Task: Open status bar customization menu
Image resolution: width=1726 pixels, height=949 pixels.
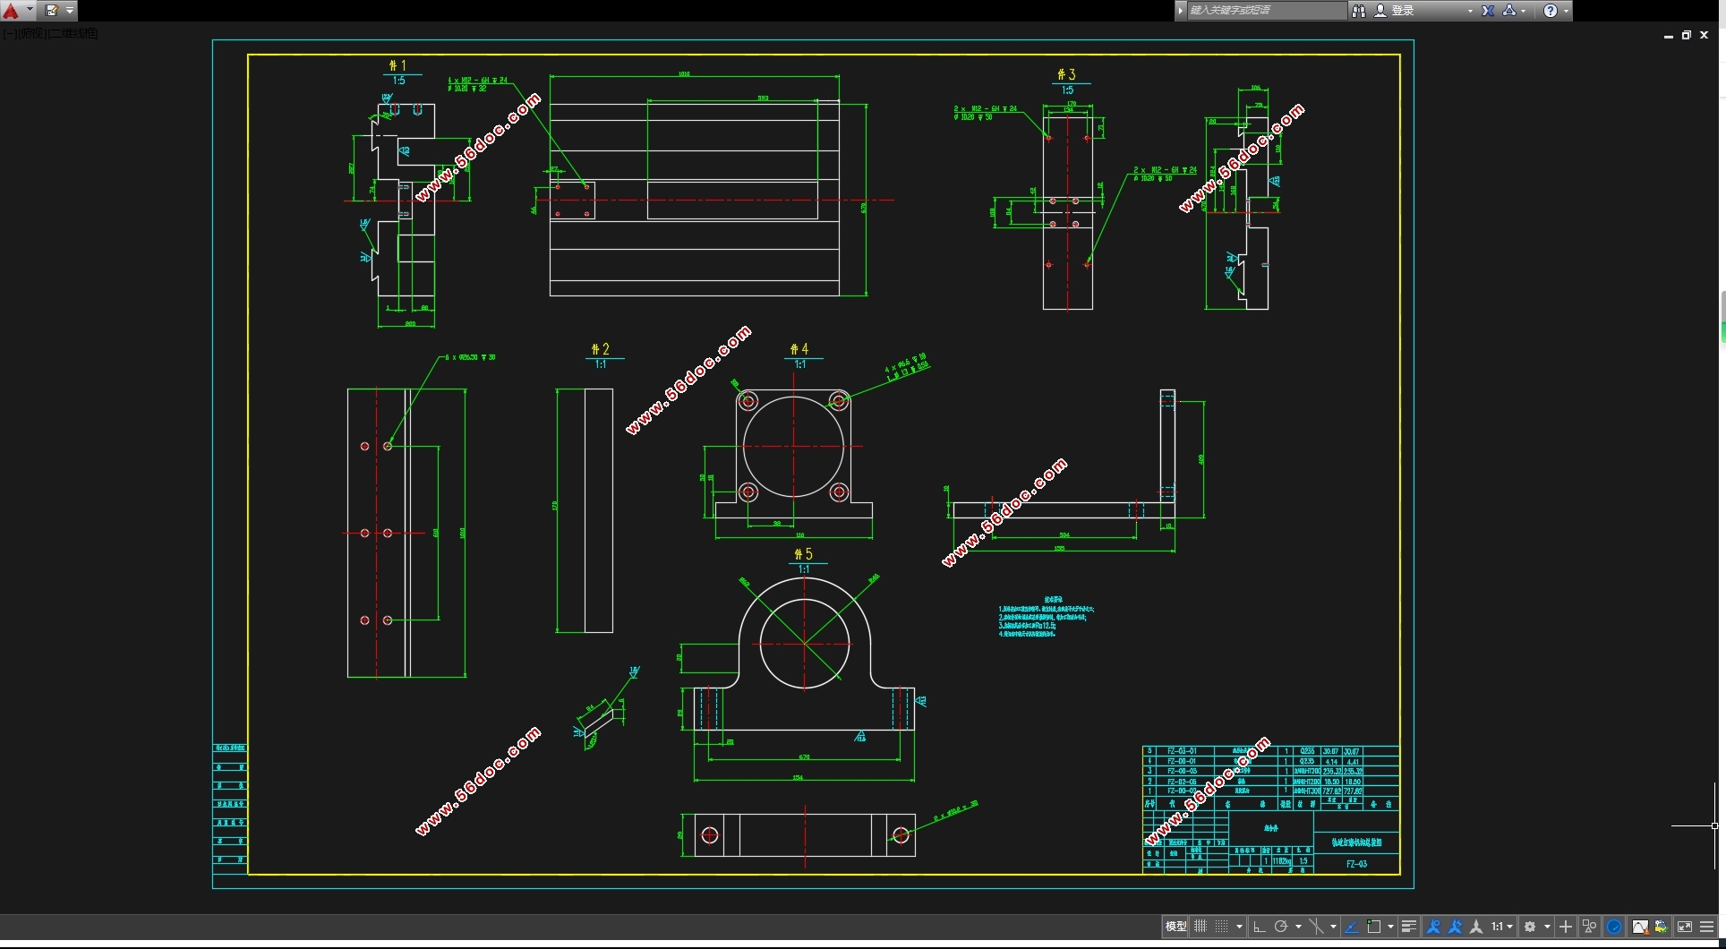Action: (x=1706, y=927)
